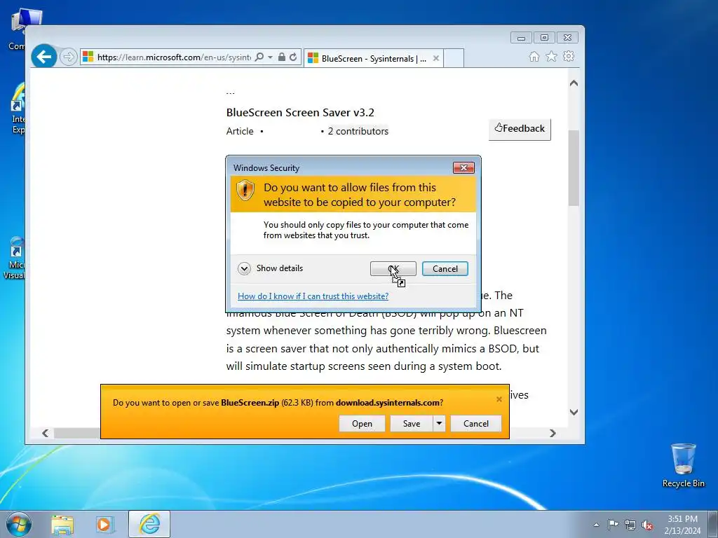718x538 pixels.
Task: Open the Tools gear icon
Action: point(569,56)
